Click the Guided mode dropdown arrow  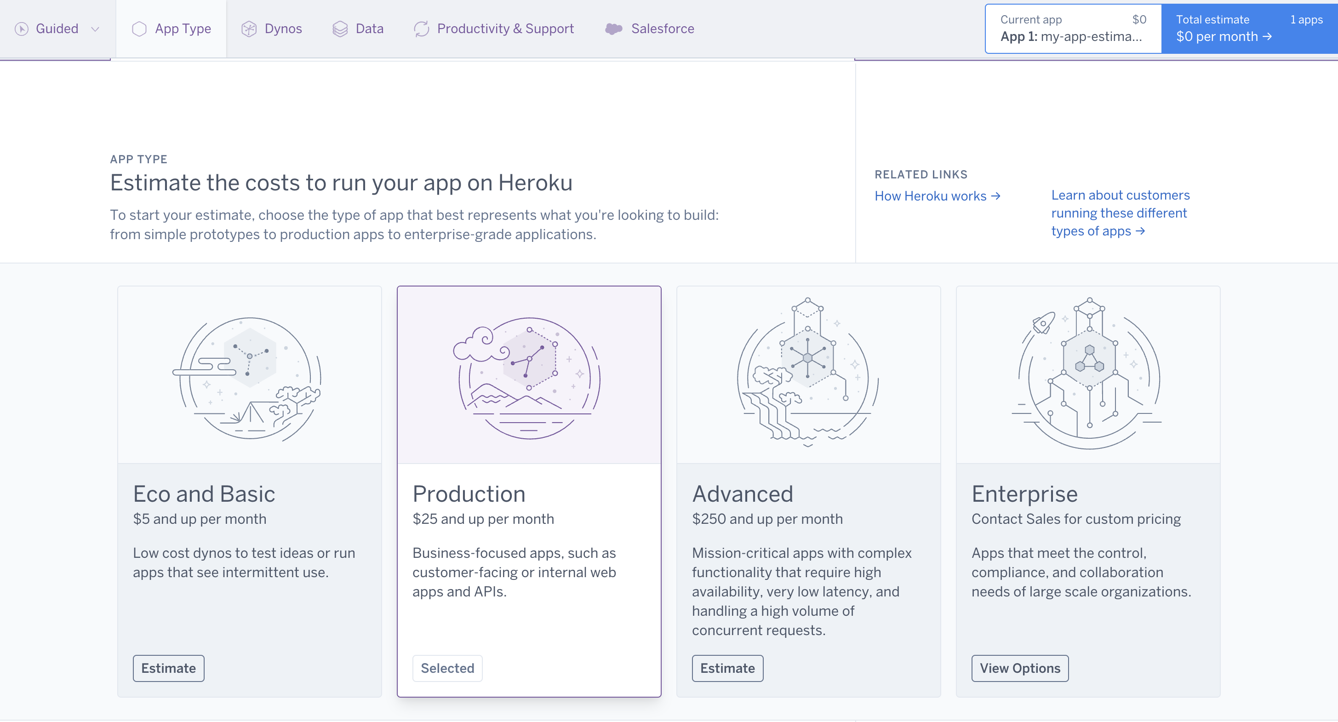pyautogui.click(x=96, y=29)
